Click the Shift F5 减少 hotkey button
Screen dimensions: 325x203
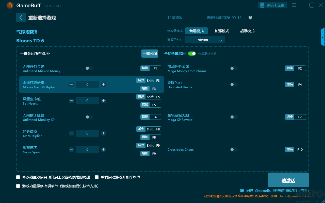pyautogui.click(x=149, y=97)
